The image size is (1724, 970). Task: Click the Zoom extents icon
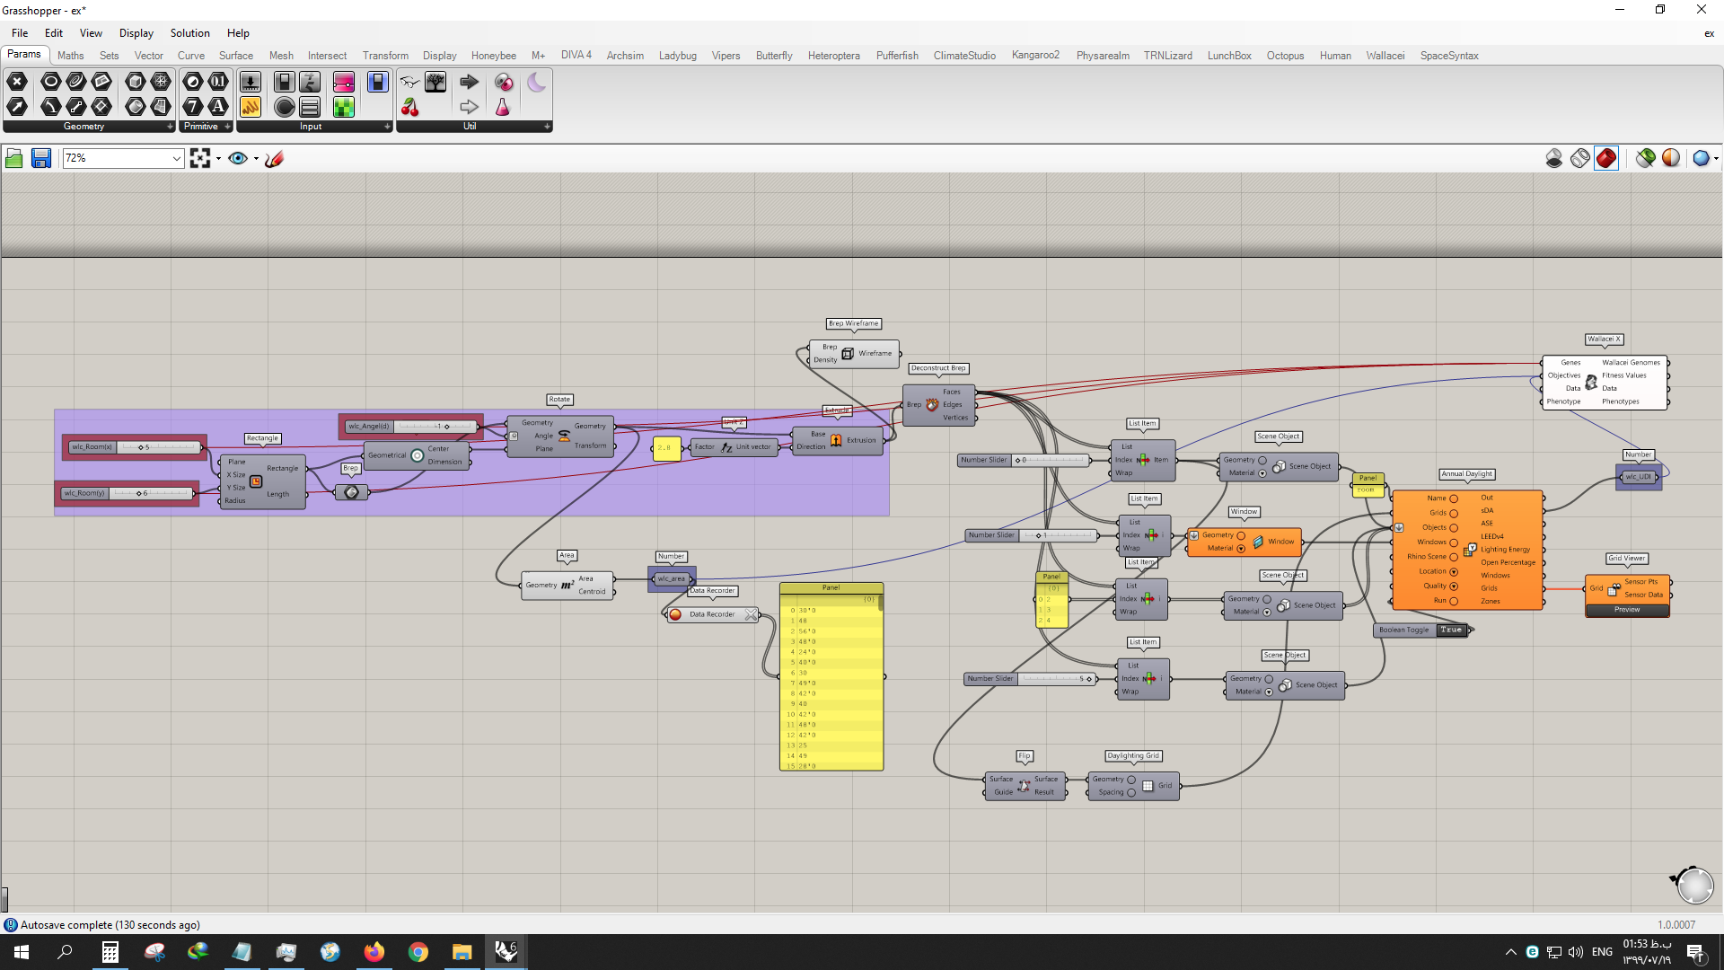point(200,158)
